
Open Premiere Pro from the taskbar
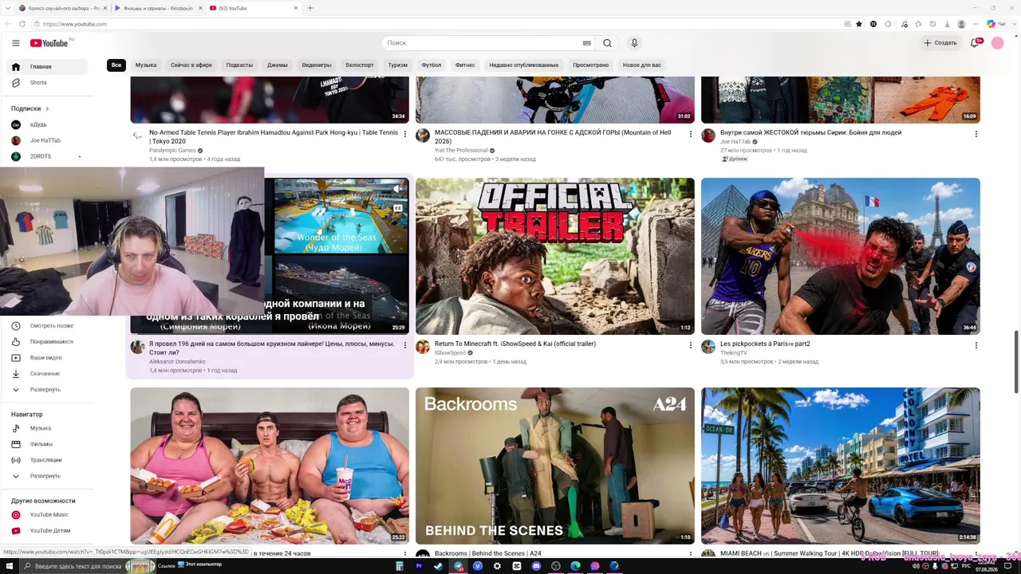point(419,566)
